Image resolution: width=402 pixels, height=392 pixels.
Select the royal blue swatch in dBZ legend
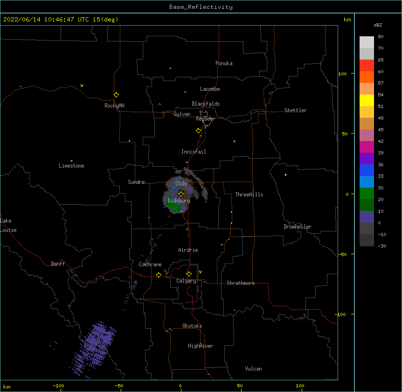click(367, 170)
